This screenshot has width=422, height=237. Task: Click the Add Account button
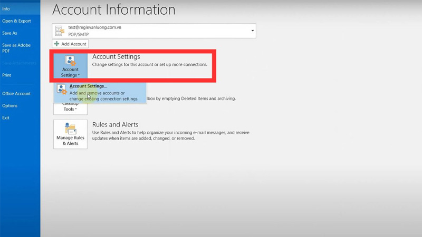pyautogui.click(x=70, y=44)
